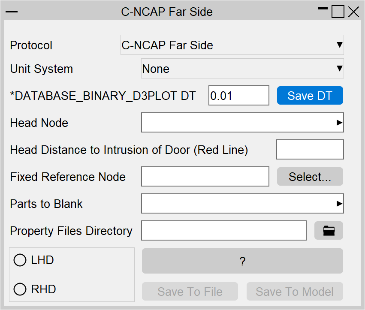The image size is (365, 310).
Task: Click the Save To Model button
Action: pyautogui.click(x=295, y=292)
